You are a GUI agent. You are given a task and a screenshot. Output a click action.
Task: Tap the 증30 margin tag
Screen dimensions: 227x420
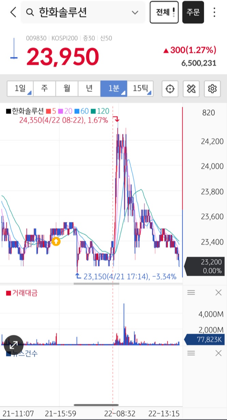[89, 38]
